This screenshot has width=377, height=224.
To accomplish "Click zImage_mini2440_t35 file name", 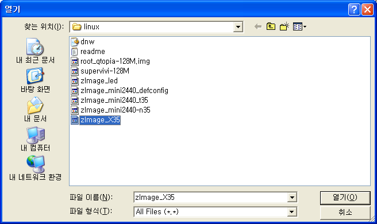I will click(114, 101).
